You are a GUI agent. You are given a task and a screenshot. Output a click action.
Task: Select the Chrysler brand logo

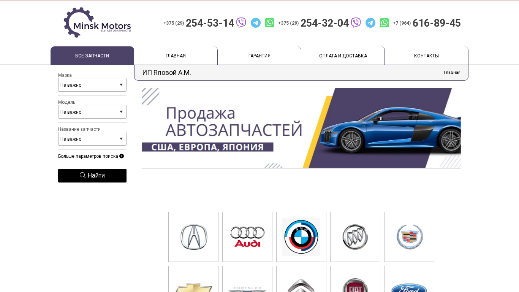click(x=247, y=279)
